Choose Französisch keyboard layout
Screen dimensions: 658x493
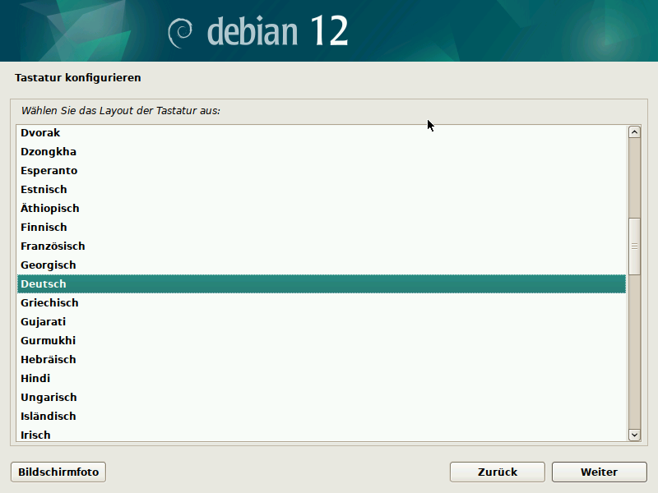pyautogui.click(x=53, y=246)
